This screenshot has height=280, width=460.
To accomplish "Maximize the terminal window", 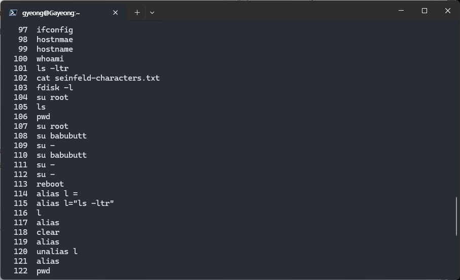I will pyautogui.click(x=424, y=11).
